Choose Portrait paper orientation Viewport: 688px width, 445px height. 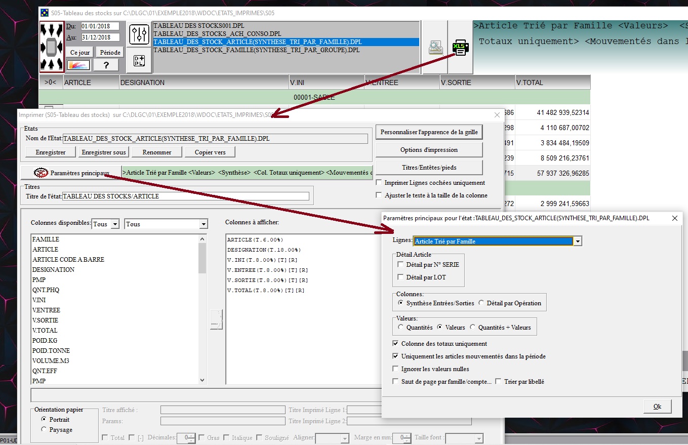pos(44,419)
